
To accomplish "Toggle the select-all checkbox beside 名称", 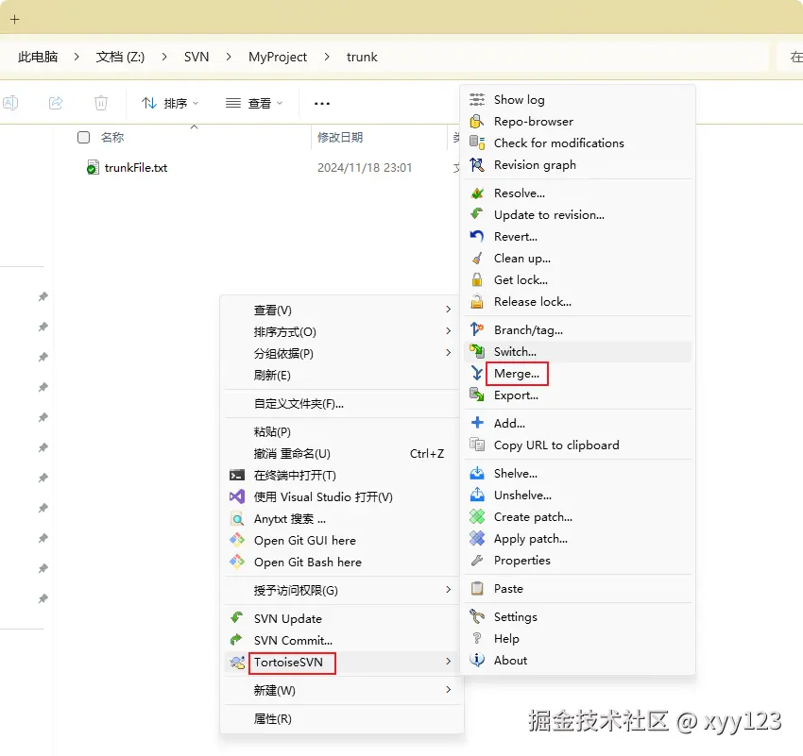I will tap(83, 137).
